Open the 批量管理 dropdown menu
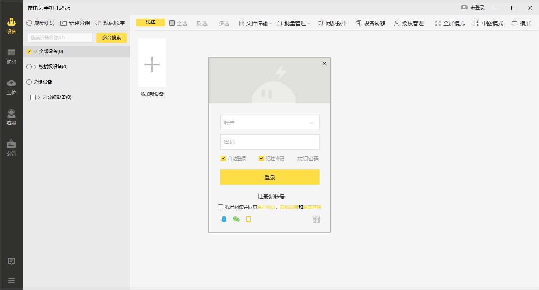539x290 pixels. 293,23
